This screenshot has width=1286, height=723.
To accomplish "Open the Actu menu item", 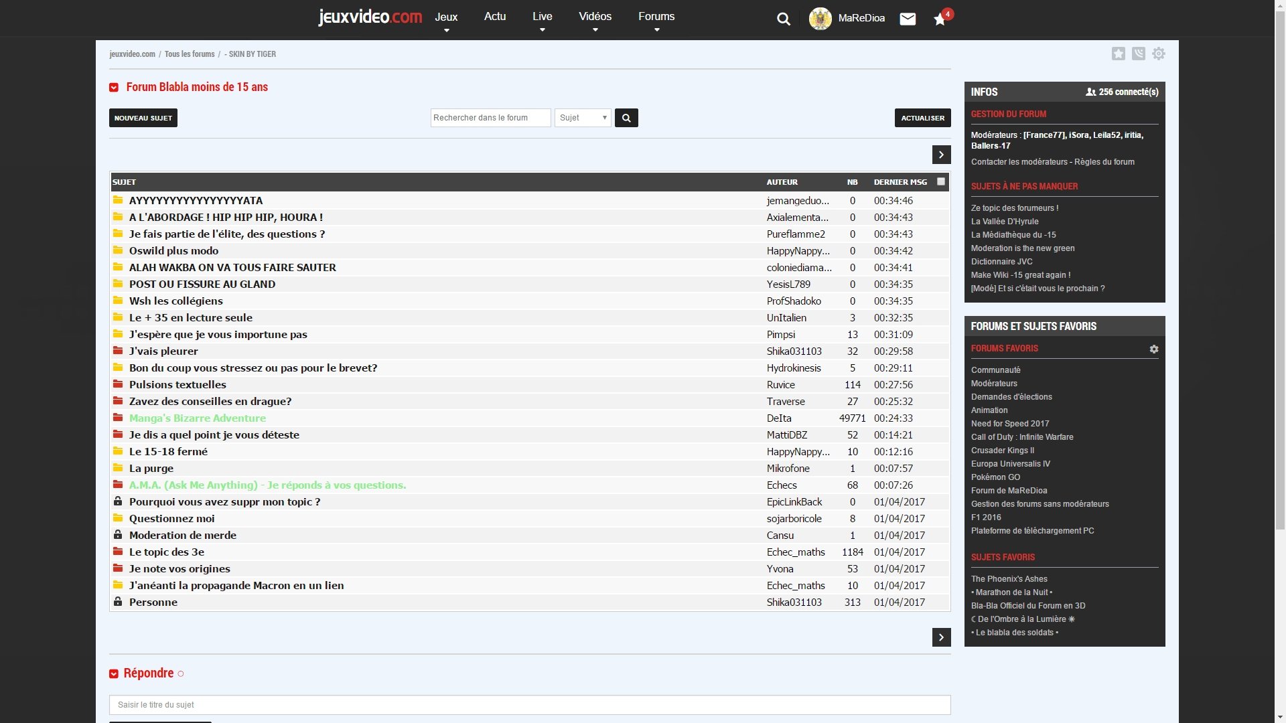I will click(495, 17).
